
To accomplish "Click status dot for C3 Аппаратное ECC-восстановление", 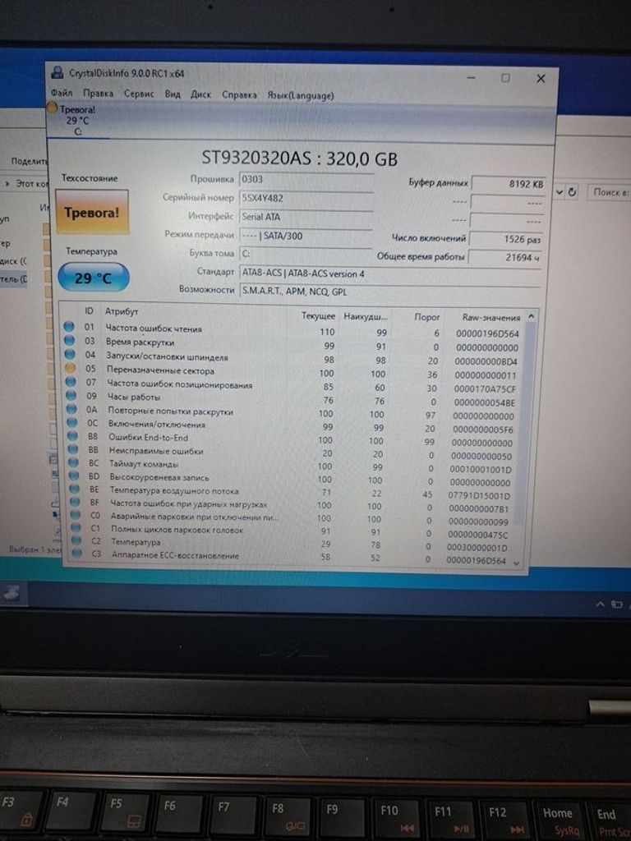I will coord(77,554).
